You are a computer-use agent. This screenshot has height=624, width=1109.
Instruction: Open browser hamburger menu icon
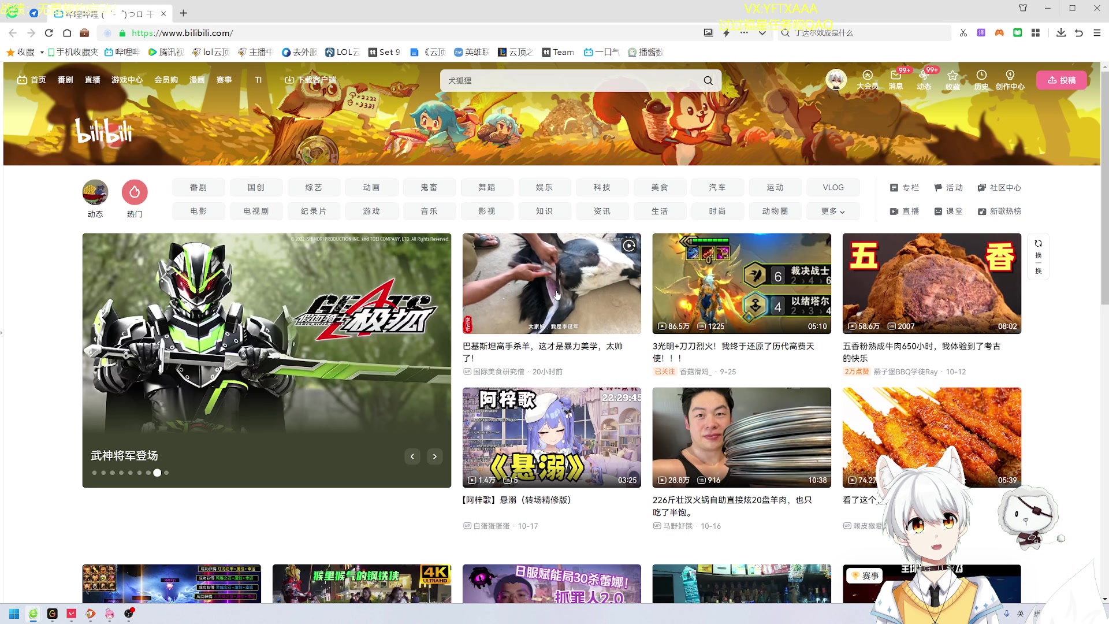tap(1097, 33)
